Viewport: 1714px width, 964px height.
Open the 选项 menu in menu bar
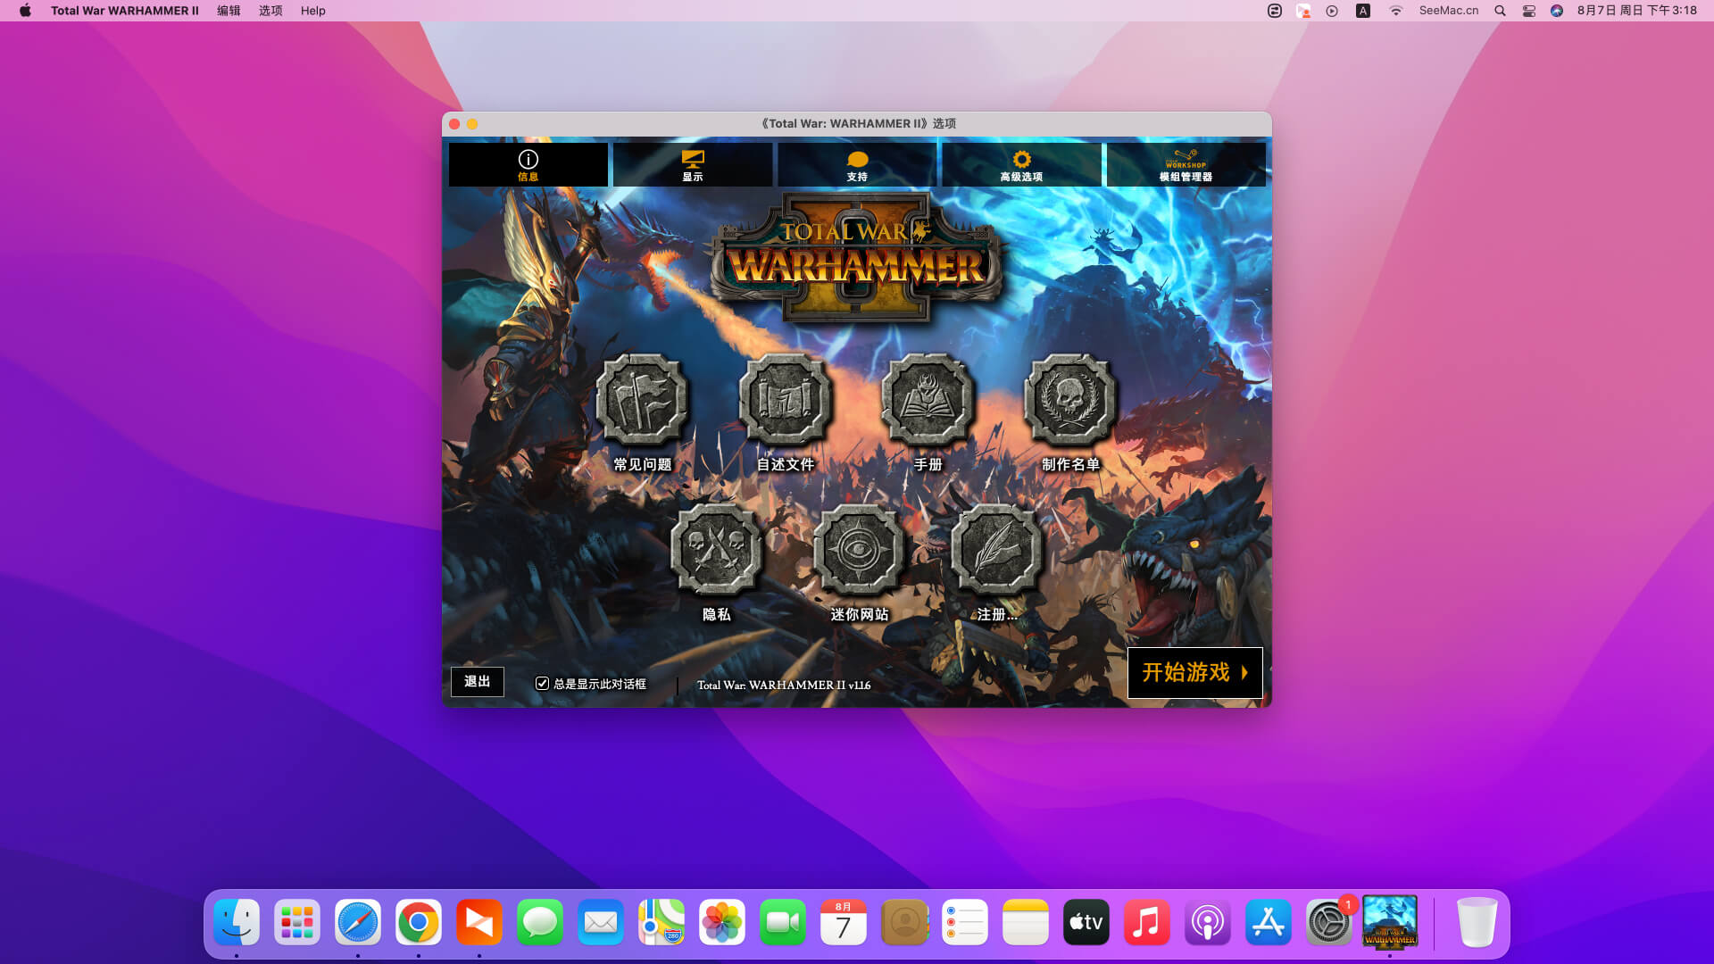[270, 11]
